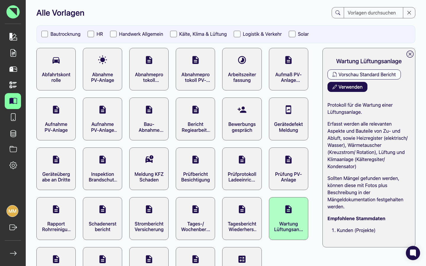426x266 pixels.
Task: Click the MM user avatar
Action: pos(12,211)
